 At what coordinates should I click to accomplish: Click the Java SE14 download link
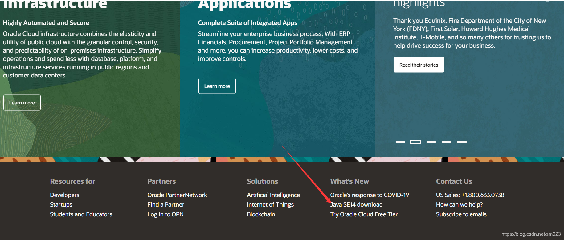[357, 204]
